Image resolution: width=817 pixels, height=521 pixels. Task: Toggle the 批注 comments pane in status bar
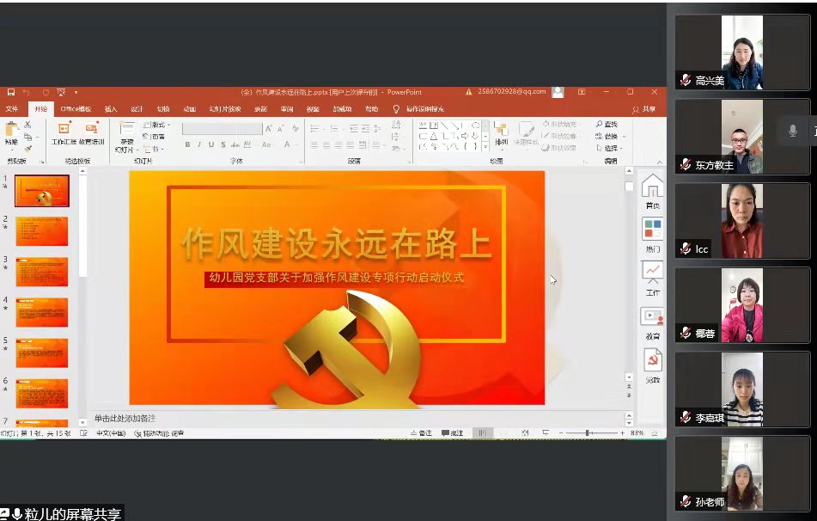(x=452, y=432)
